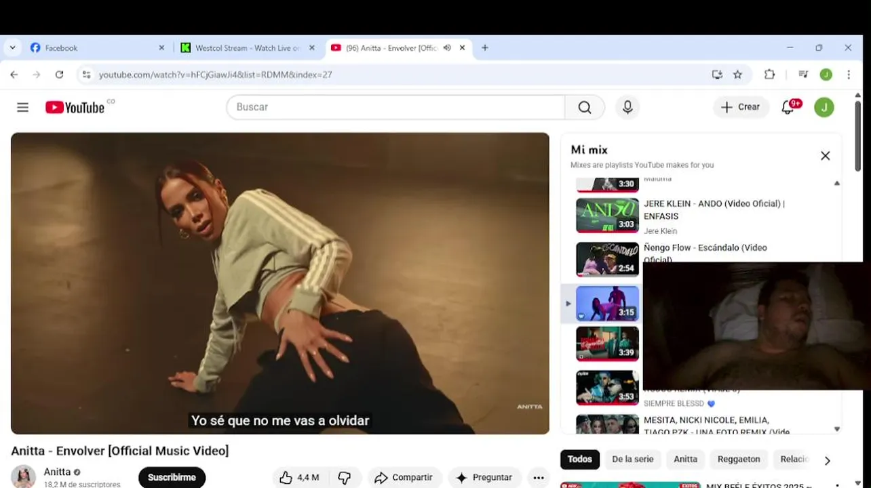871x488 pixels.
Task: Show more chips with right chevron
Action: 827,460
